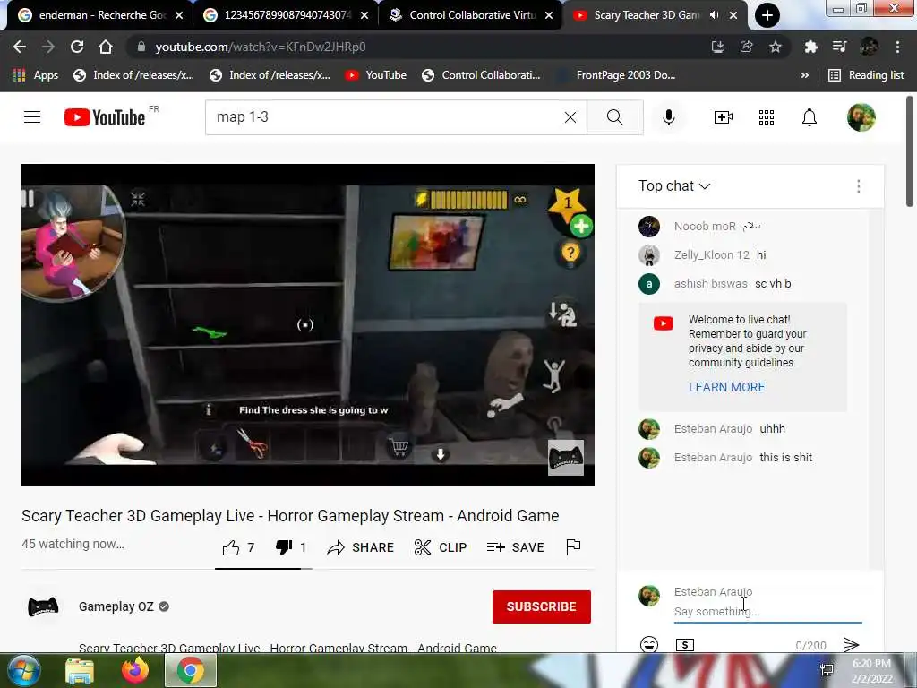Open the Gameplay OZ channel name
Viewport: 917px width, 688px height.
116,606
